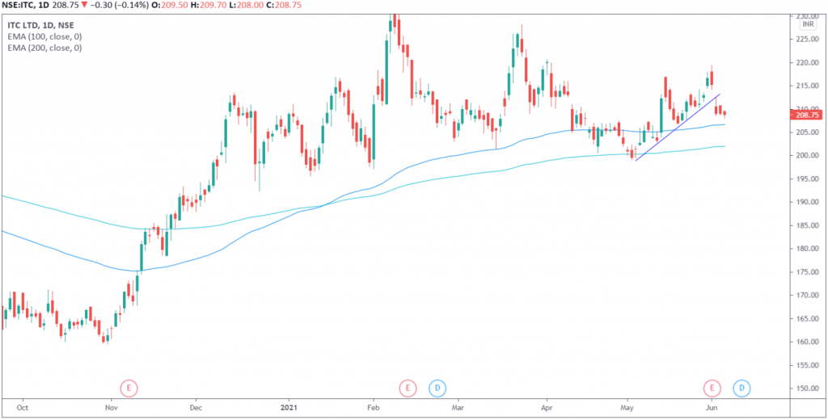Click the February earnings 'E' marker

pos(408,388)
